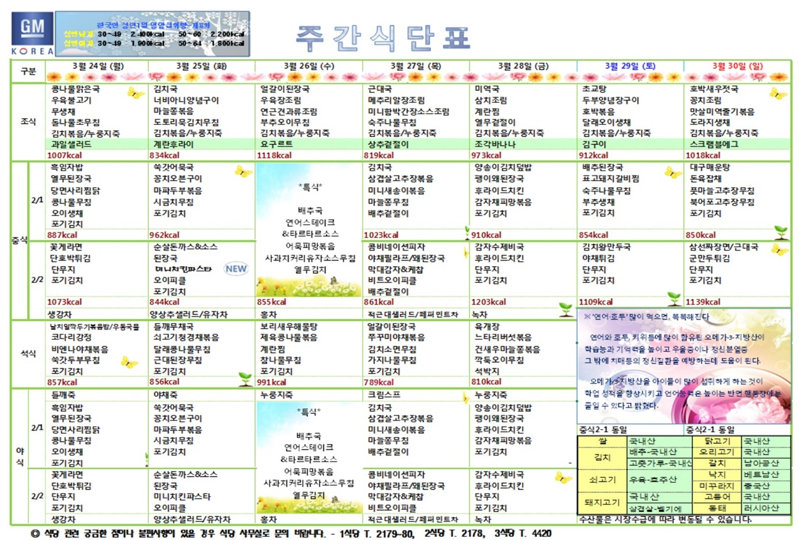The image size is (799, 540).
Task: Click the 조식 row label
Action: 28,119
